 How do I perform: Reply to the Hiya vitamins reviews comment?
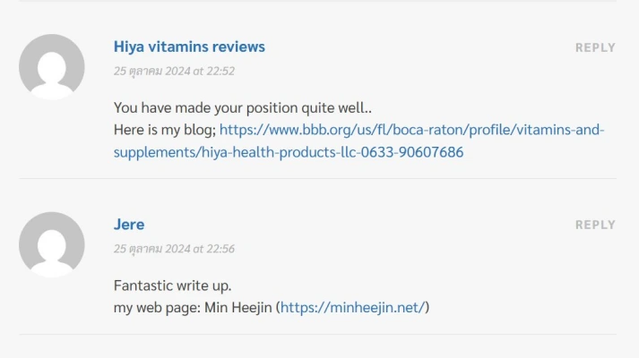tap(595, 47)
